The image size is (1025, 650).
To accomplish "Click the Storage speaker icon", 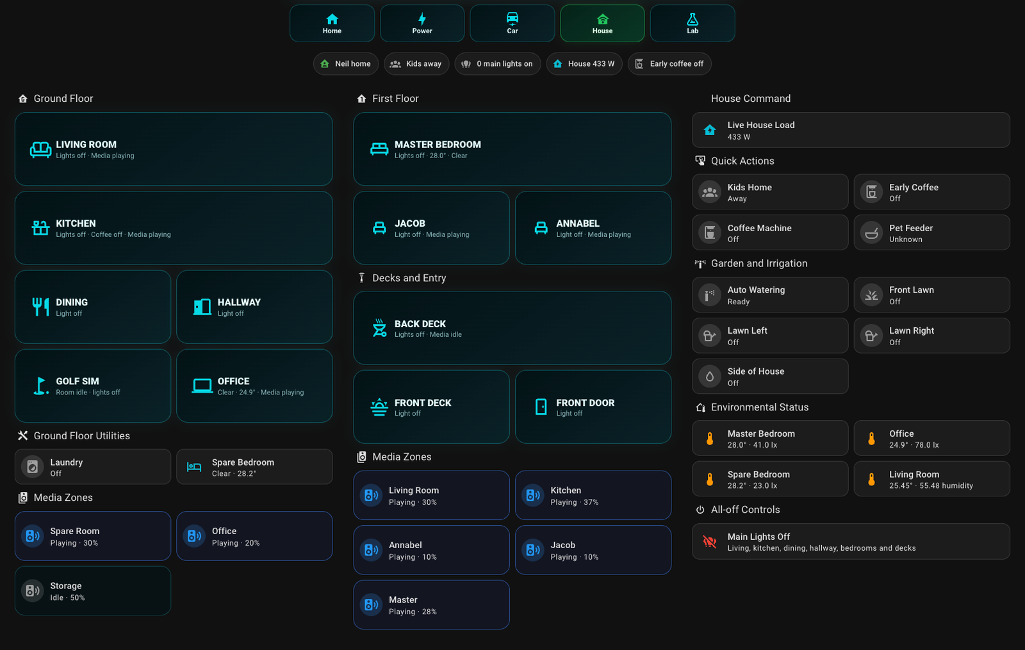I will click(33, 591).
